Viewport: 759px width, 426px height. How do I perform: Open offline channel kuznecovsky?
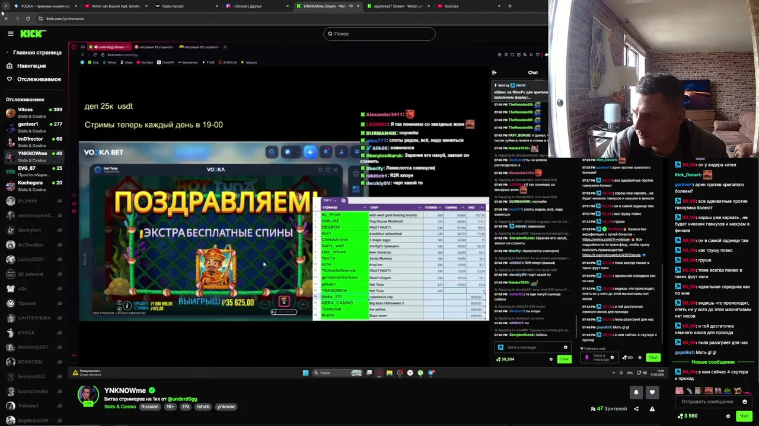pos(33,391)
